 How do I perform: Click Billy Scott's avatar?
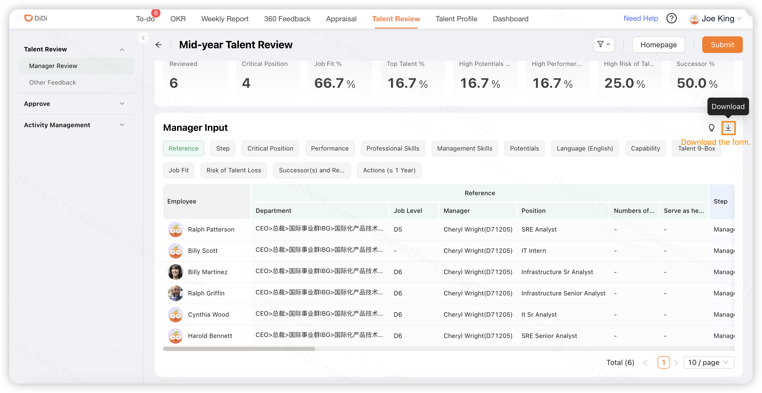[x=175, y=251]
